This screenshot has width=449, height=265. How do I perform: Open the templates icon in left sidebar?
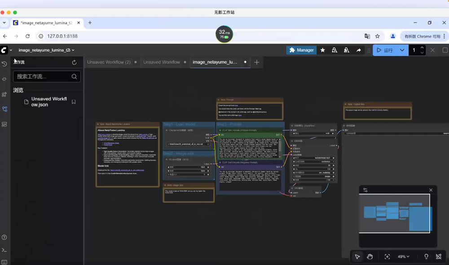click(x=4, y=124)
